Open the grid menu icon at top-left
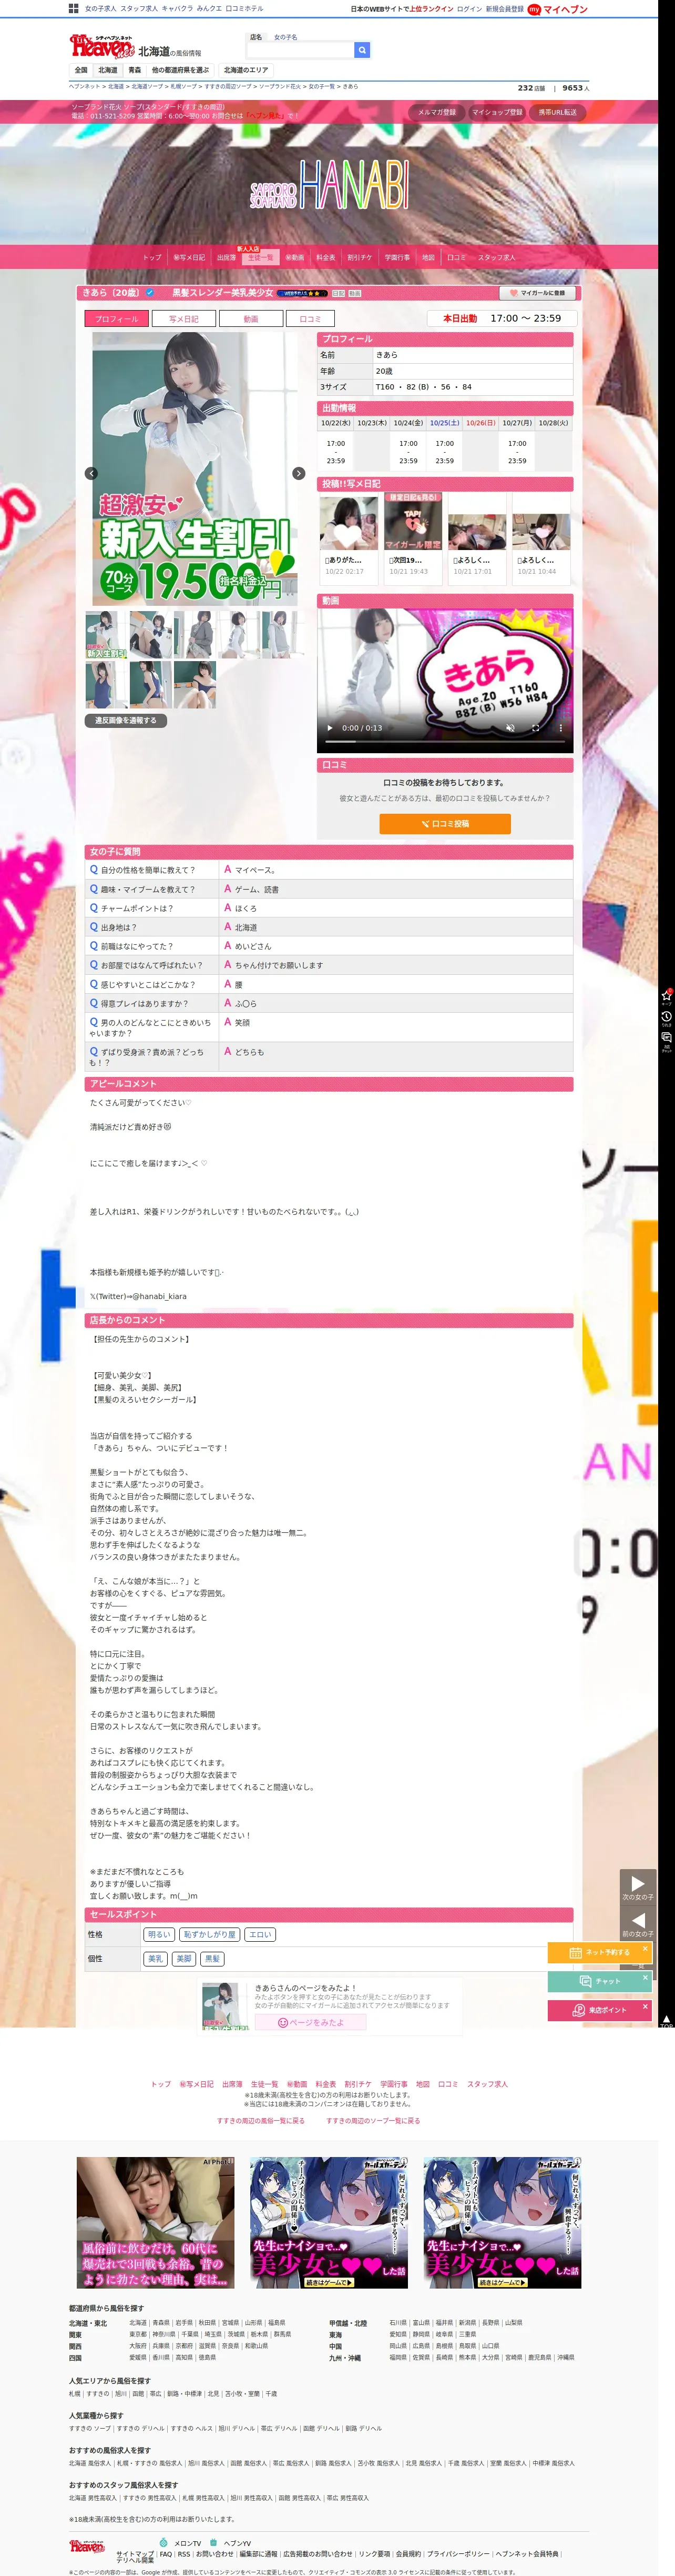675x2576 pixels. point(74,8)
